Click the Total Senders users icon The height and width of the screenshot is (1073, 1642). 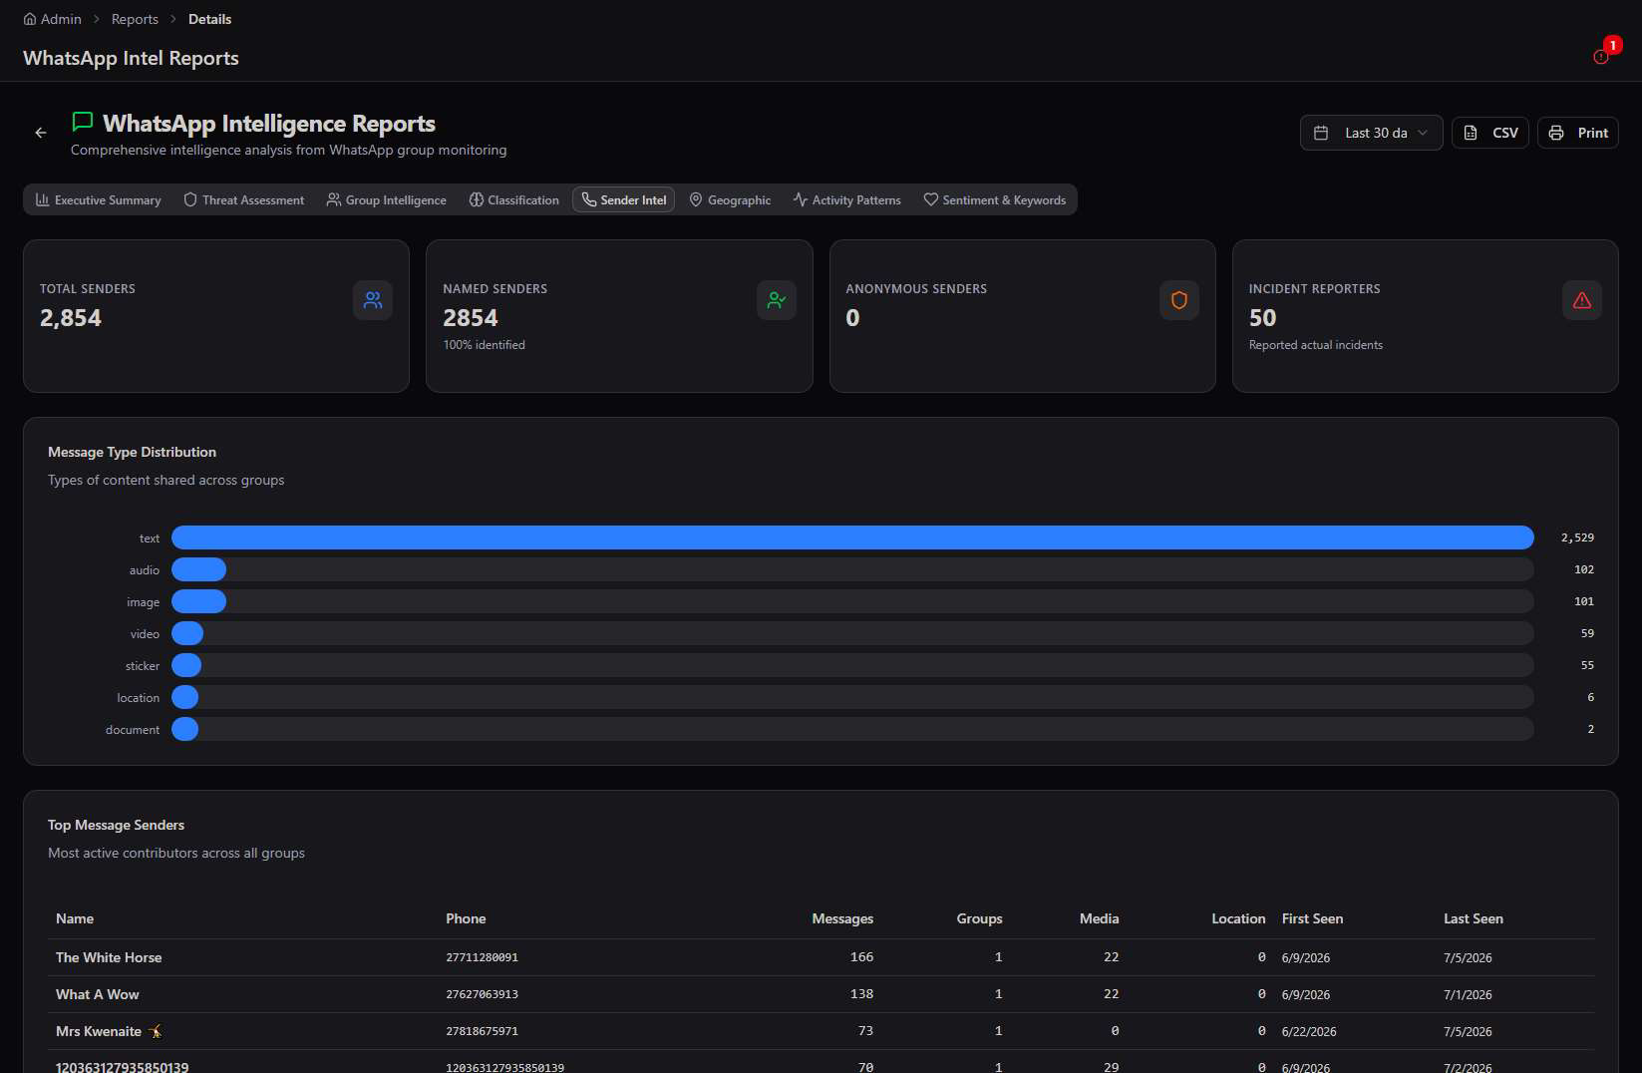(373, 300)
